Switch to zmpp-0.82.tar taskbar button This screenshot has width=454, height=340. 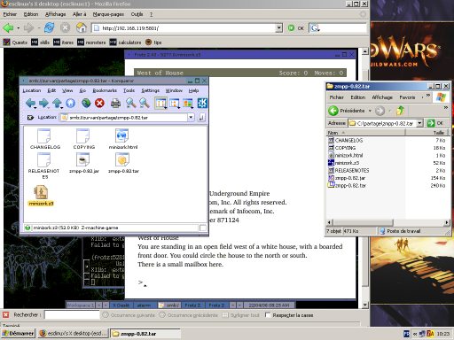145,334
